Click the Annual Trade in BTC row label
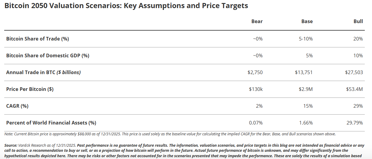This screenshot has height=159, width=372. click(43, 72)
